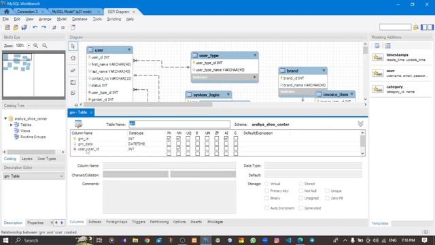This screenshot has height=245, width=435.
Task: Select the text note tool in diagram toolbar
Action: [x=73, y=93]
